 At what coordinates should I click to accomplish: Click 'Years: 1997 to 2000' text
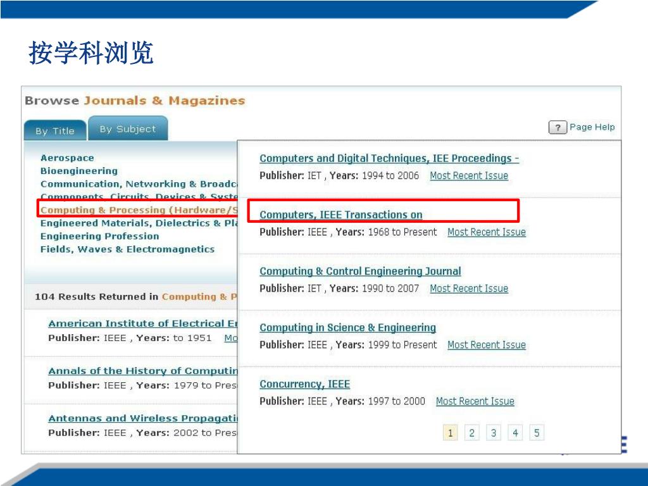click(x=380, y=401)
